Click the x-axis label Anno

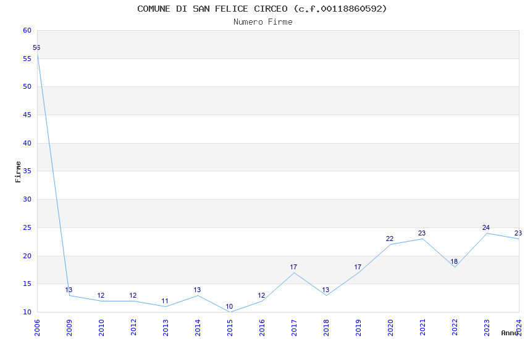[510, 333]
